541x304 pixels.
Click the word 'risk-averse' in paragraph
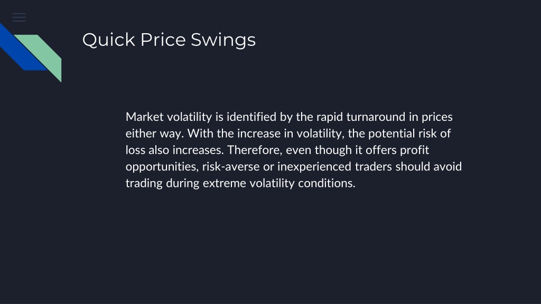click(231, 166)
